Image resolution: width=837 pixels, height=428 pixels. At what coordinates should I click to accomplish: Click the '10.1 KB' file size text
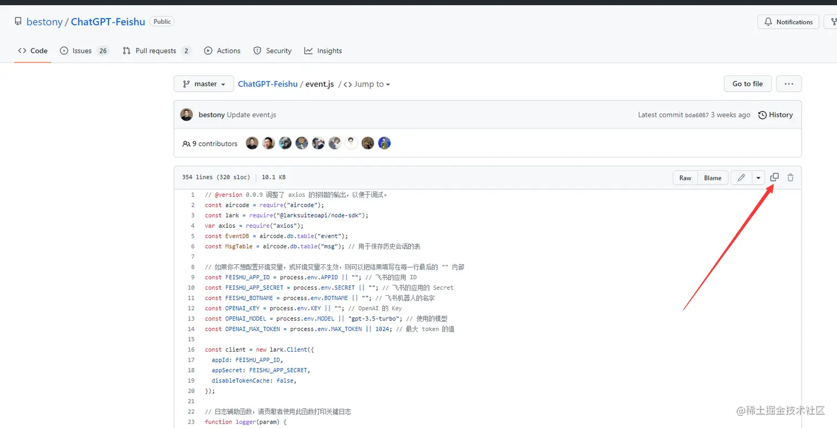pos(273,178)
